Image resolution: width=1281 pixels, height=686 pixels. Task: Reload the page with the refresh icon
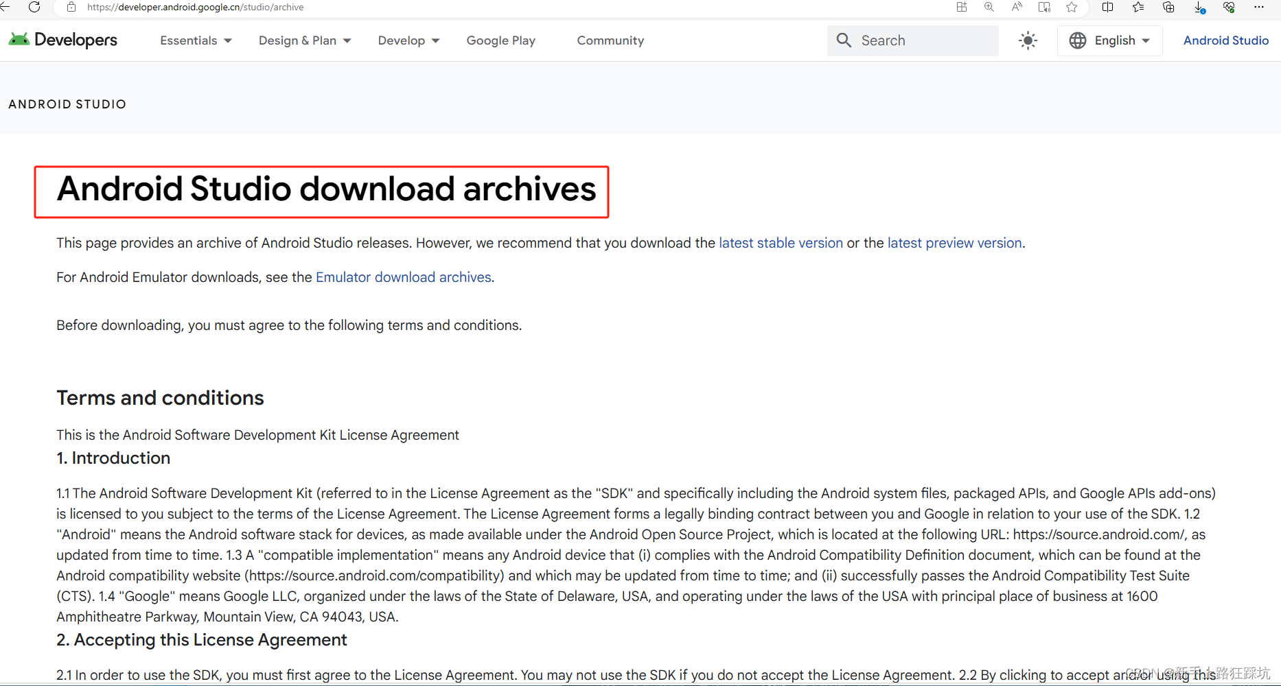click(x=34, y=7)
